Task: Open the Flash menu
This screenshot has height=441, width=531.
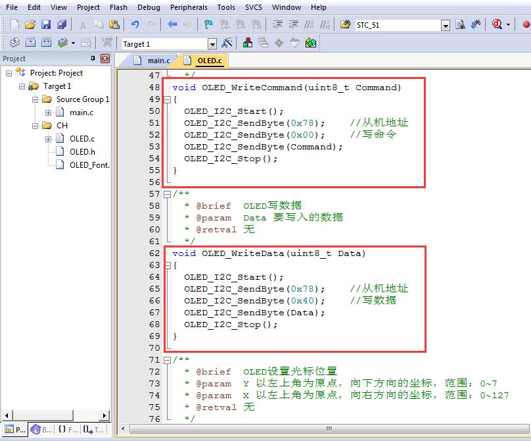Action: point(118,7)
